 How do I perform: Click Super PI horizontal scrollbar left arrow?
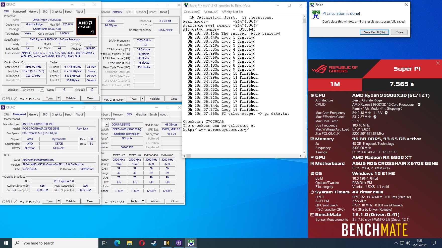click(x=184, y=156)
